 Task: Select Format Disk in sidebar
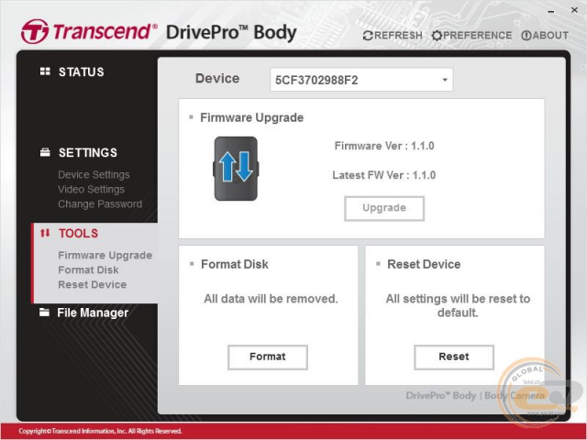88,269
